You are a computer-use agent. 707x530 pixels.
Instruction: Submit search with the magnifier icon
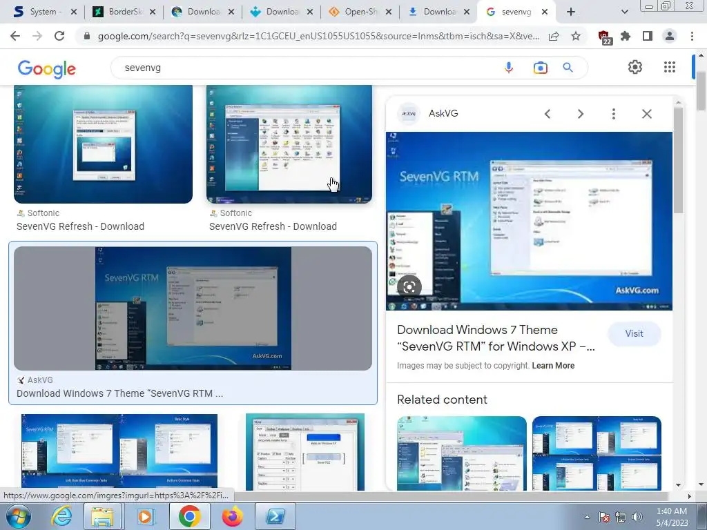(568, 68)
